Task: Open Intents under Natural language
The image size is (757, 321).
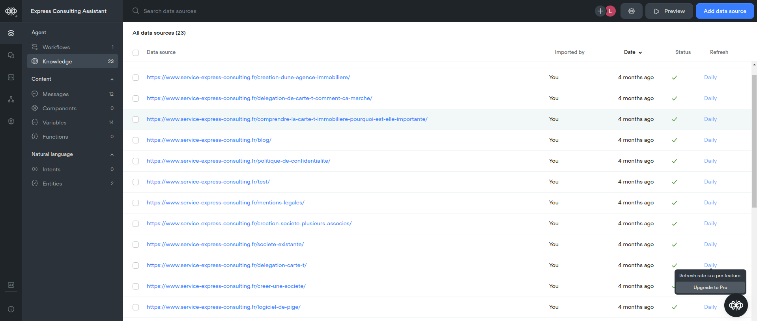Action: (73, 169)
